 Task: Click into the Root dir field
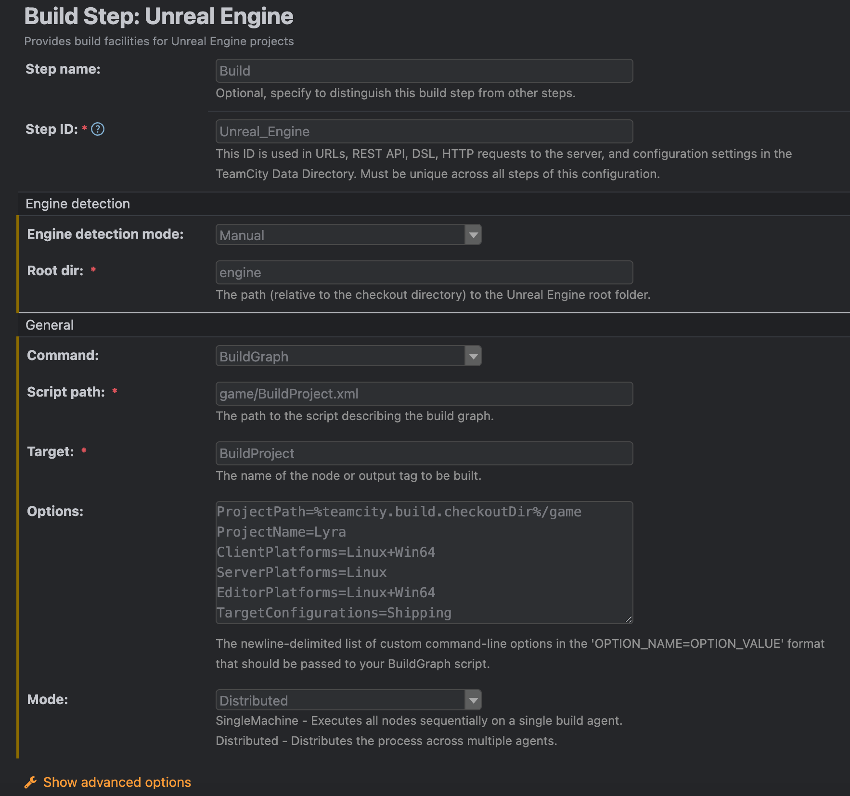pos(424,272)
